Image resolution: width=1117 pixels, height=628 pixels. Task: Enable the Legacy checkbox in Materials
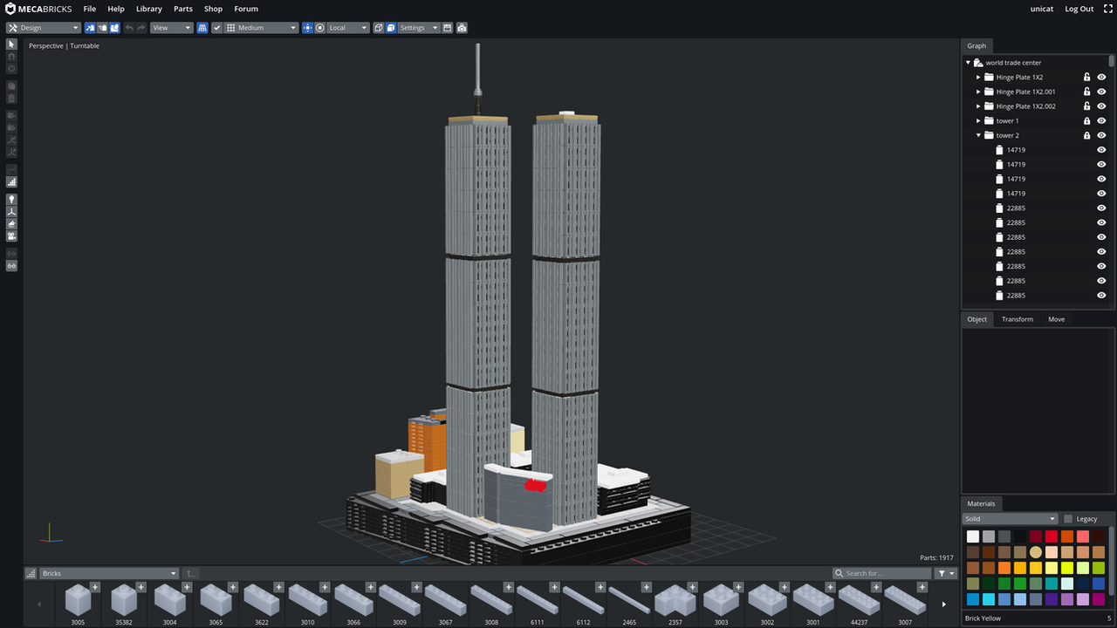[x=1068, y=519]
